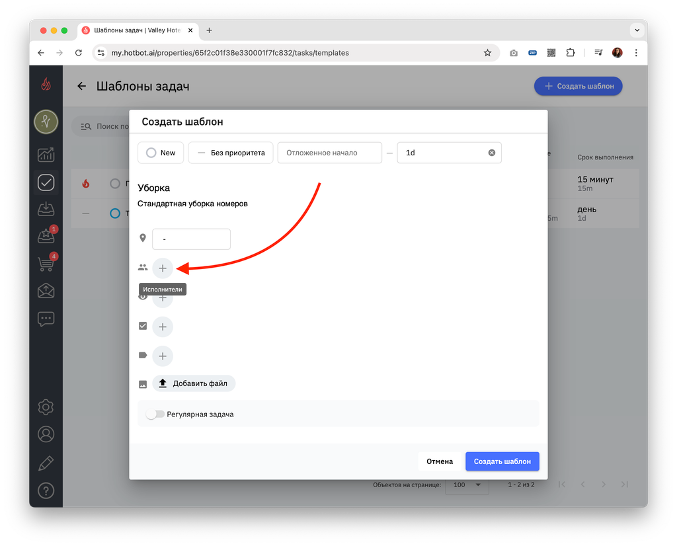Click the QR code extension icon
This screenshot has width=677, height=546.
point(551,53)
